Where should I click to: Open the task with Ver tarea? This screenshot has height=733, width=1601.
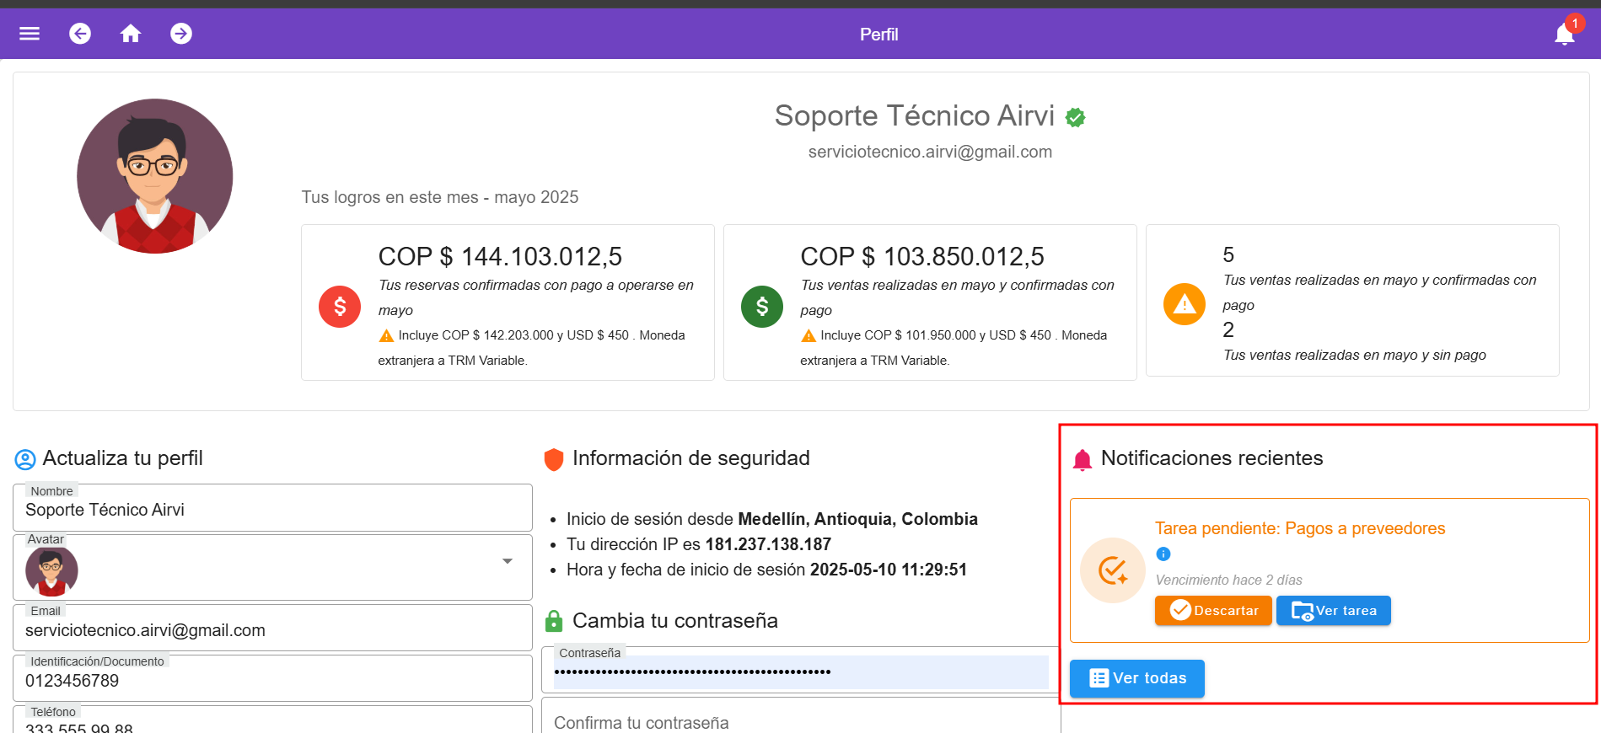click(x=1333, y=611)
